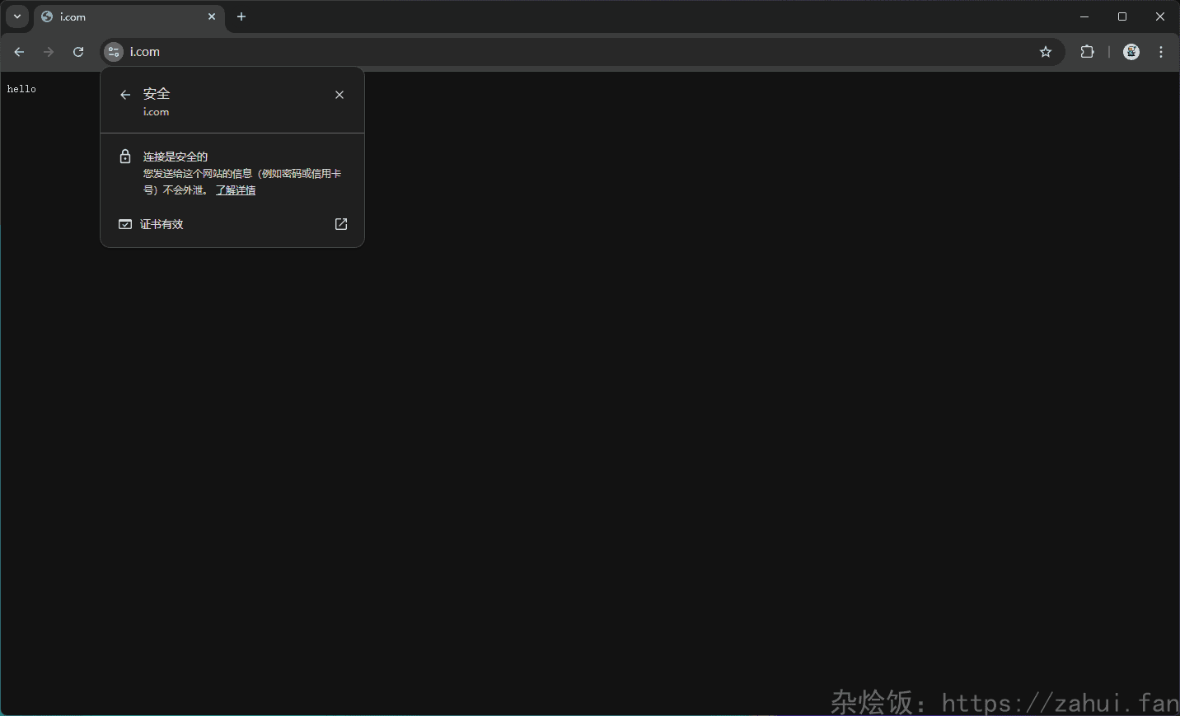This screenshot has height=716, width=1180.
Task: Click the lock icon beside connection secure text
Action: [125, 157]
